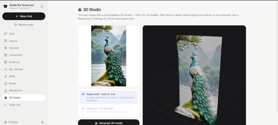Click Generate 3D model button
278x125 pixels.
point(109,123)
